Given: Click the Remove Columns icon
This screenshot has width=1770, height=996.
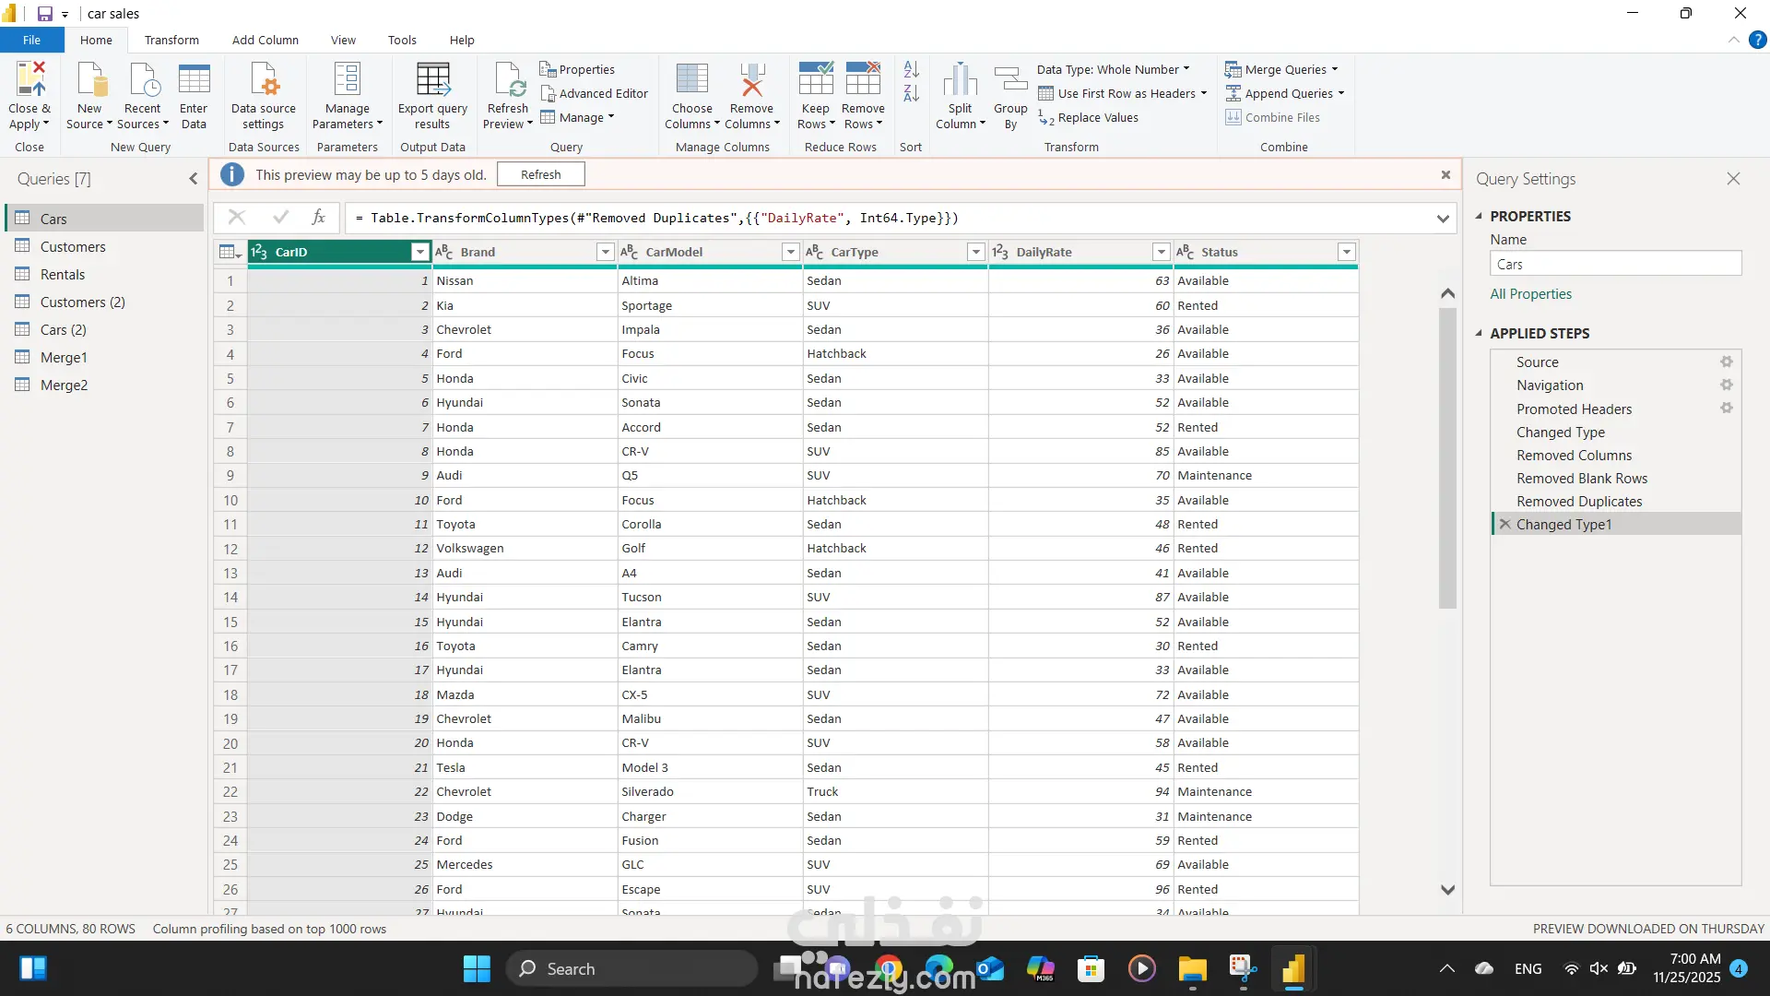Looking at the screenshot, I should [751, 80].
